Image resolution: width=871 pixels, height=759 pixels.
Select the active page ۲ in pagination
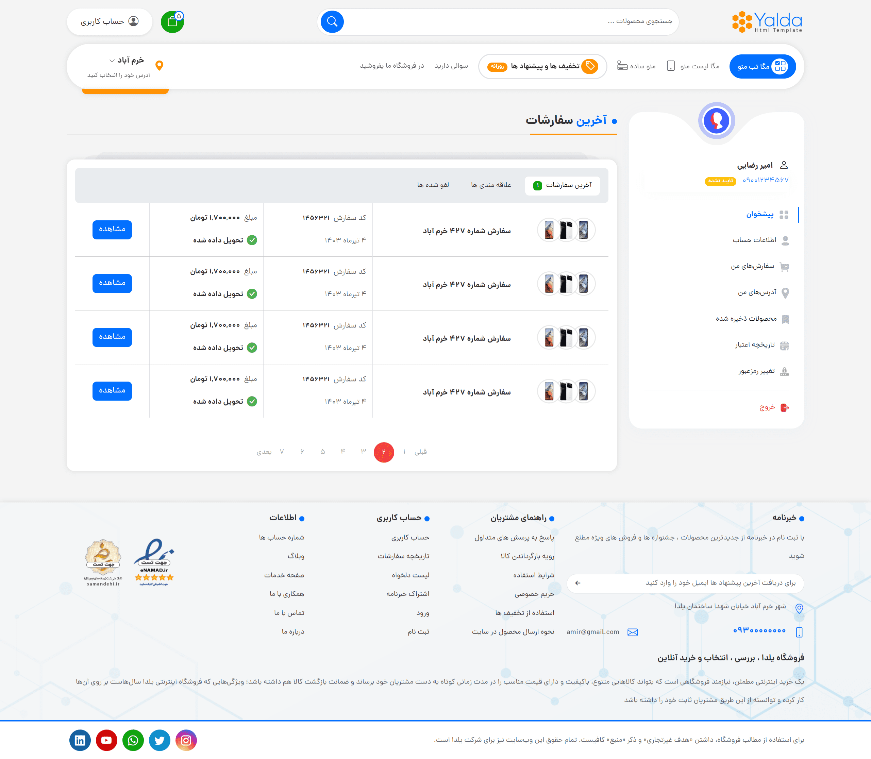[x=384, y=452]
